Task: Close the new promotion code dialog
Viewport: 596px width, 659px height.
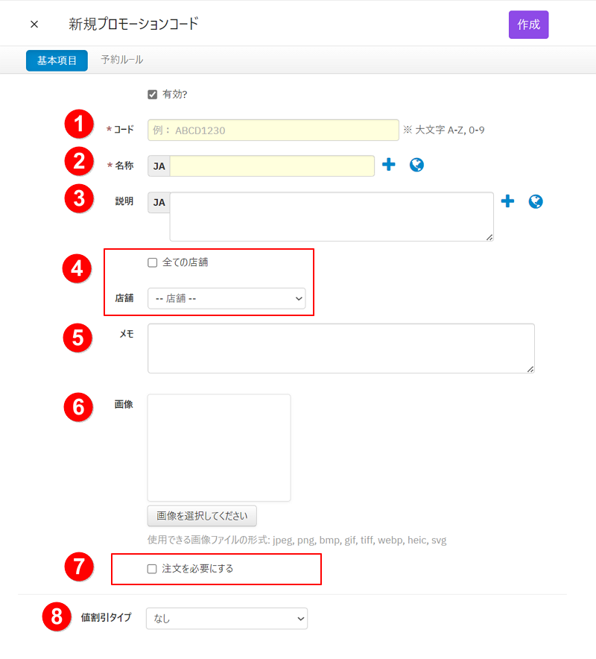Action: (x=34, y=25)
